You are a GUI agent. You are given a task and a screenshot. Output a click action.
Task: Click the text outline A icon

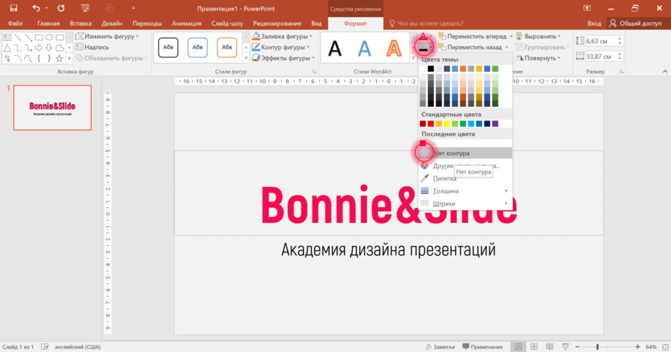pos(423,47)
